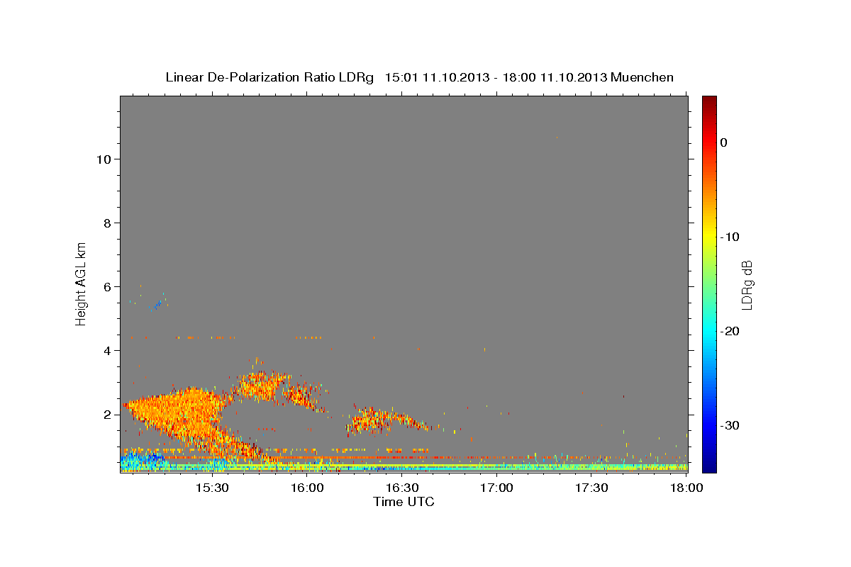Click the 17:00 time tick label
Viewport: 851px width, 567px height.
[497, 488]
